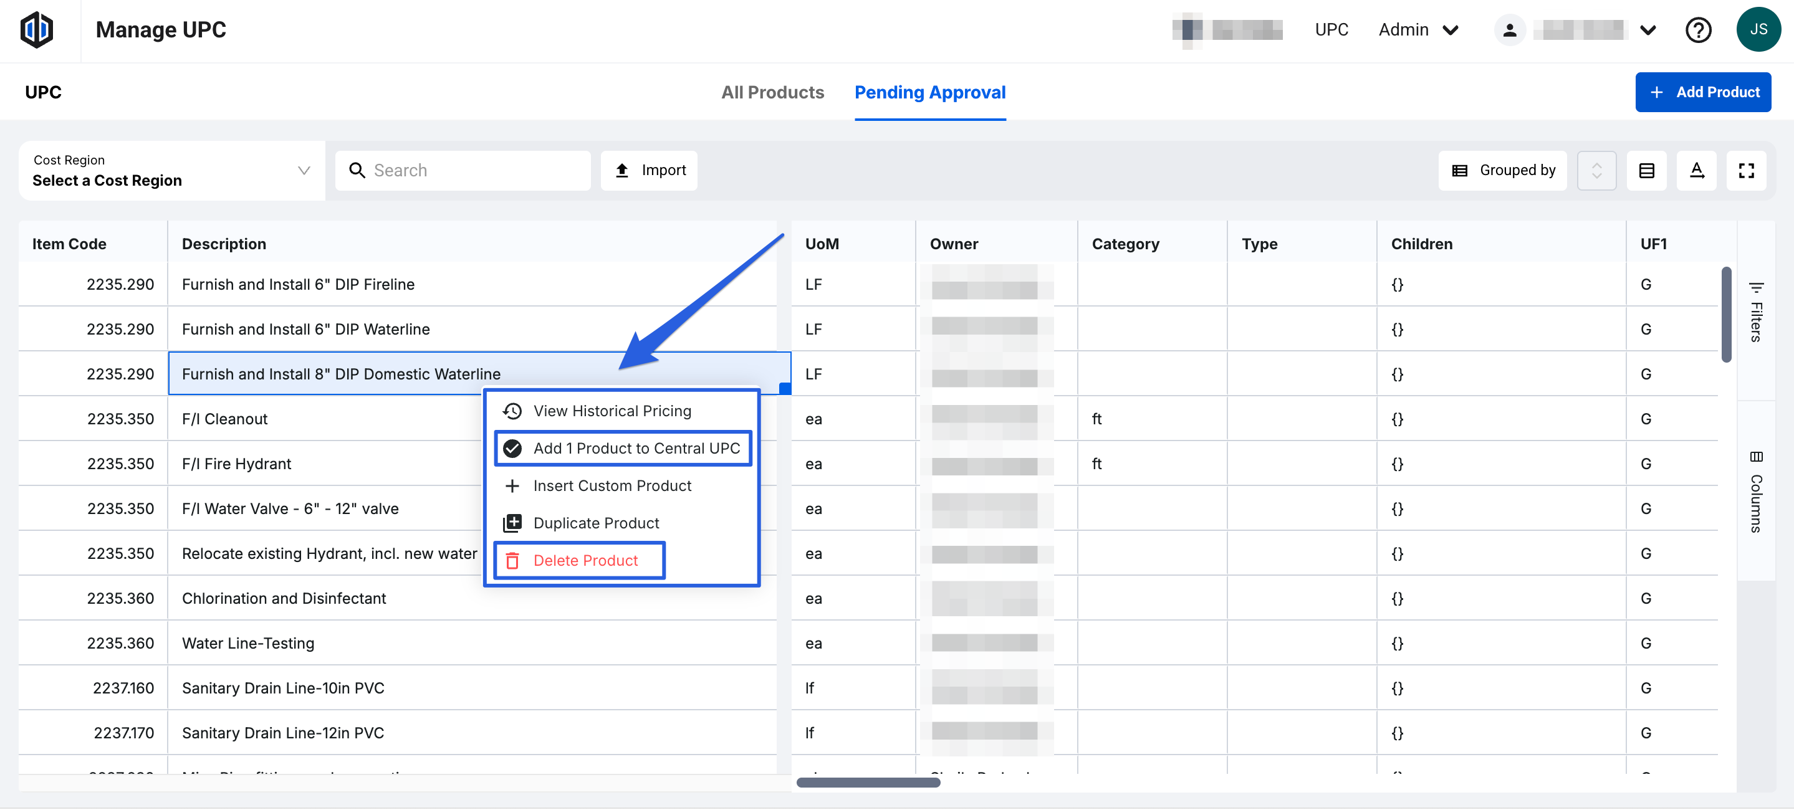The image size is (1794, 810).
Task: Click the user profile person icon
Action: click(1509, 30)
